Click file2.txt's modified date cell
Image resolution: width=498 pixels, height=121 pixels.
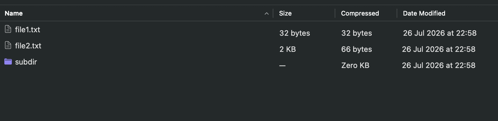click(439, 49)
